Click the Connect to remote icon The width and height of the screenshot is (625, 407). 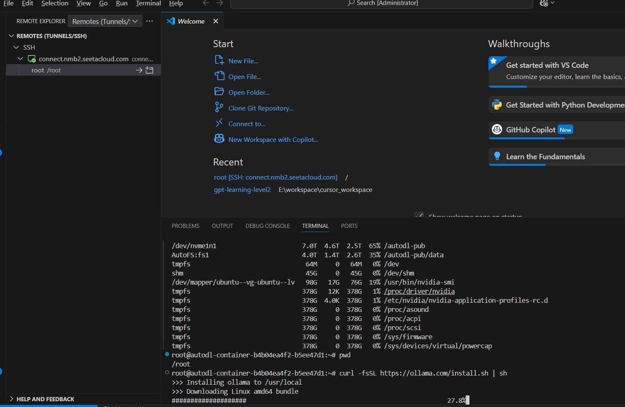[x=219, y=123]
